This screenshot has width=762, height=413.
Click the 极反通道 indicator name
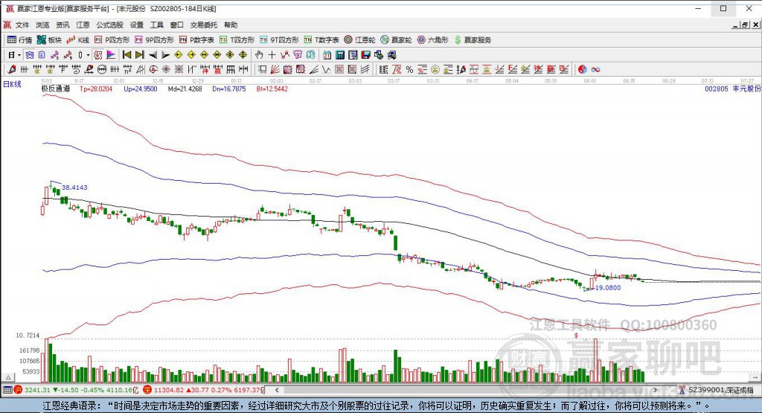click(x=55, y=89)
